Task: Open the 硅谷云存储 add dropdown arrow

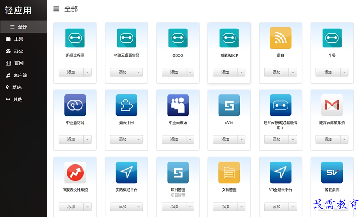Action: coord(293,139)
